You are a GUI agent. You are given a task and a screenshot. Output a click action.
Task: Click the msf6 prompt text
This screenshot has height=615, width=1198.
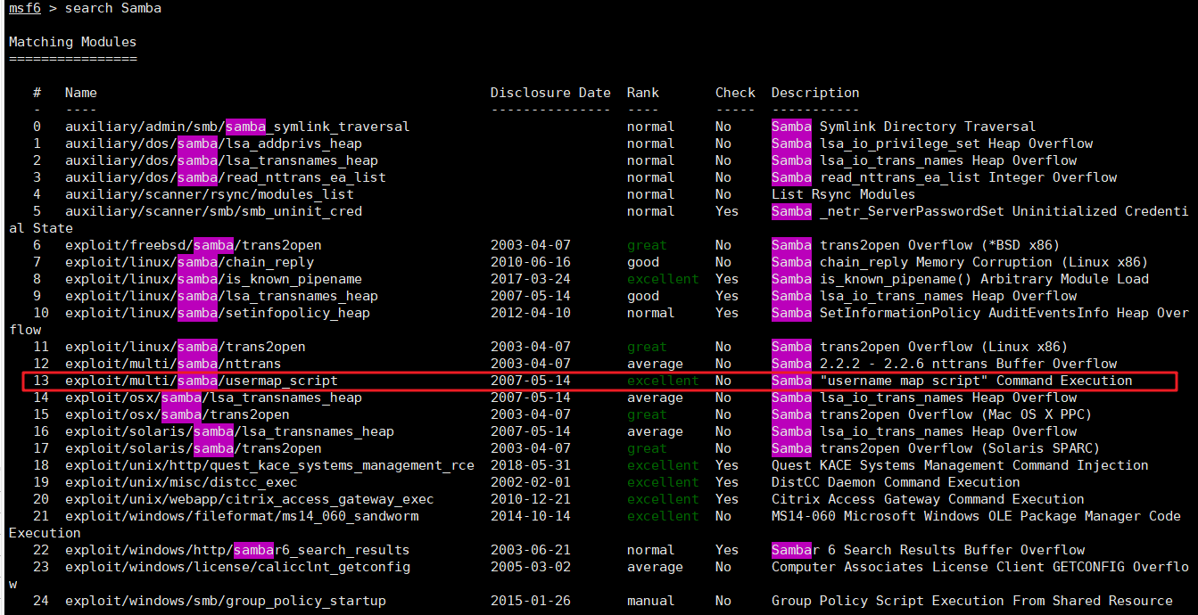coord(25,8)
